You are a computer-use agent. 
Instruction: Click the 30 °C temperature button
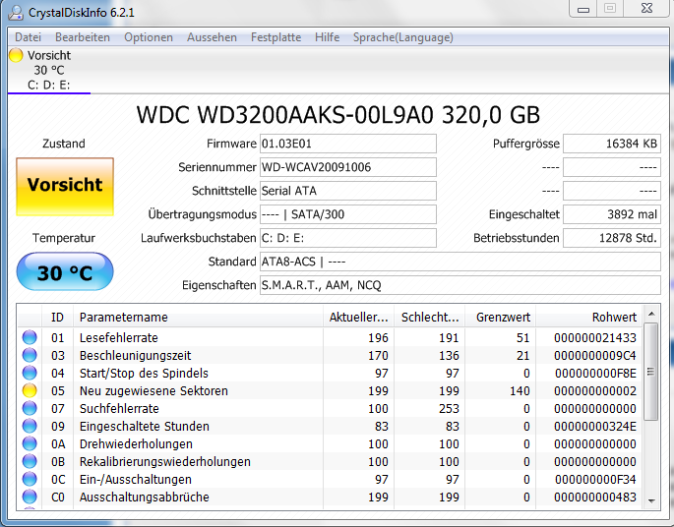tap(65, 271)
